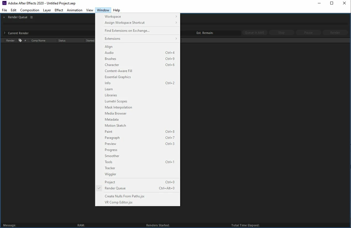Open the Content-Aware Fill panel
351x228 pixels.
138,71
